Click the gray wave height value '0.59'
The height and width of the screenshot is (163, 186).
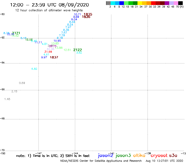[x=22, y=83]
